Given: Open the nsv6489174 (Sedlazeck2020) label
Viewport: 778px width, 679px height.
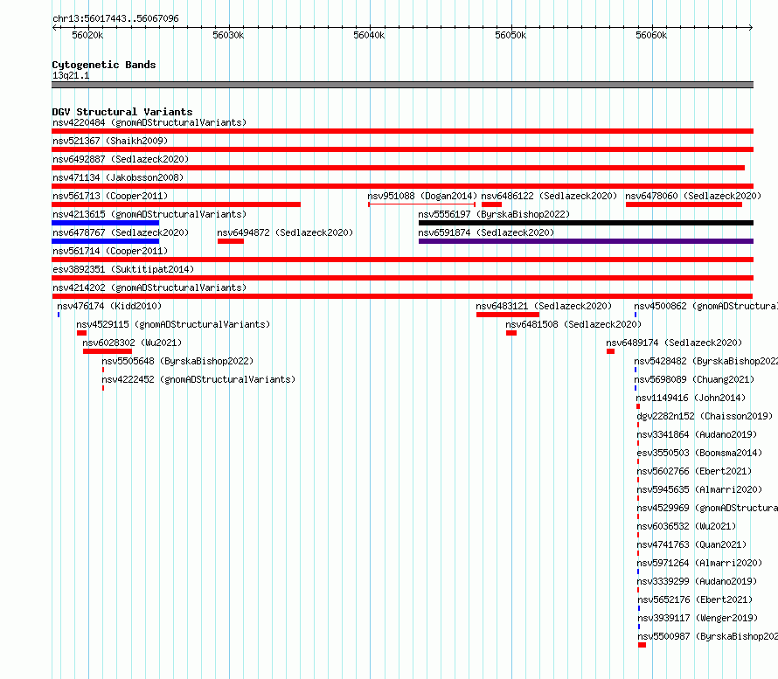Looking at the screenshot, I should [x=674, y=343].
